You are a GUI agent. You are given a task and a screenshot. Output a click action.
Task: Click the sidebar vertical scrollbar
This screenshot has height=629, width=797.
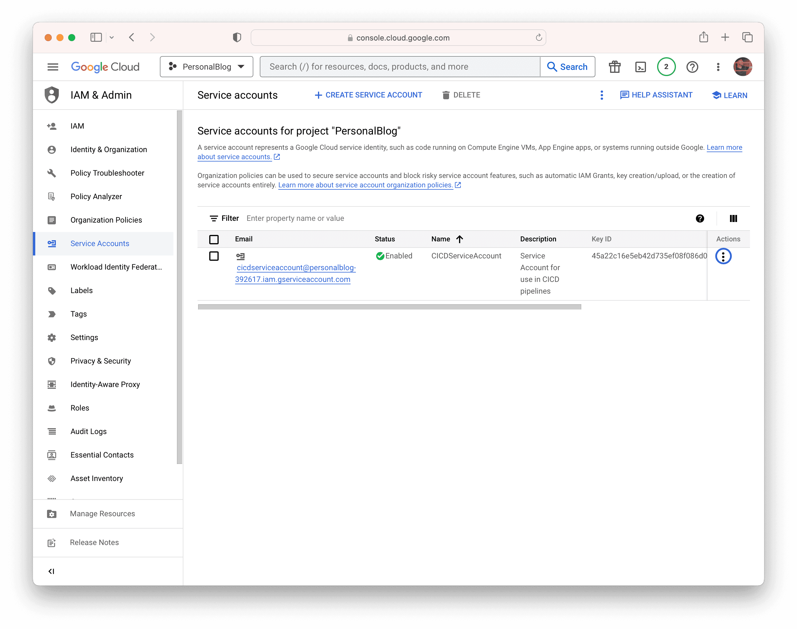click(x=180, y=287)
